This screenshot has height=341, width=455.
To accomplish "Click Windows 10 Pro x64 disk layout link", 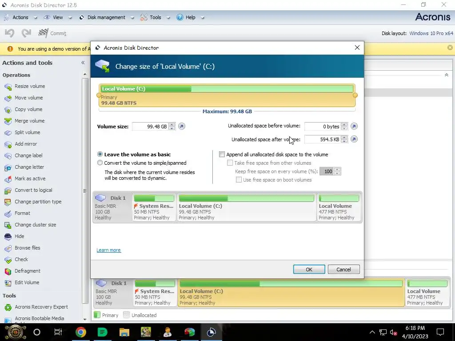I will click(431, 33).
